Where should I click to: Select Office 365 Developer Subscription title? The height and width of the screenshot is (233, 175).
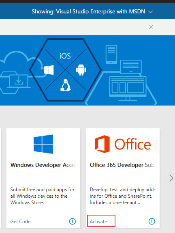pos(122,165)
